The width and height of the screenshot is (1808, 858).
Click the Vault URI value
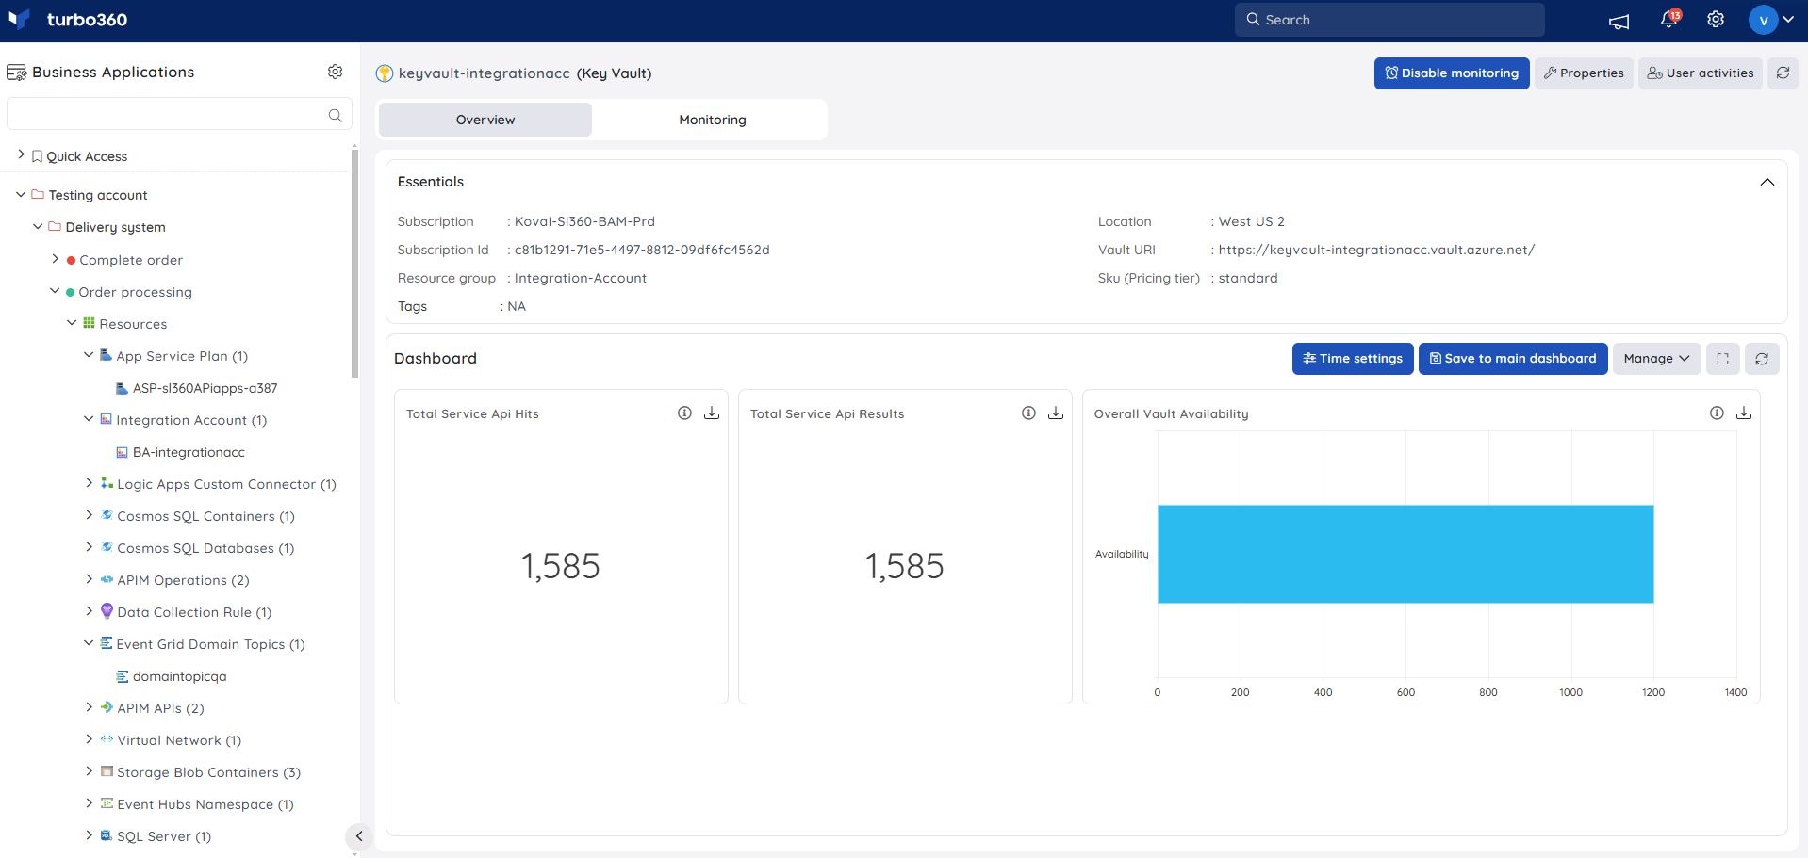click(1376, 250)
